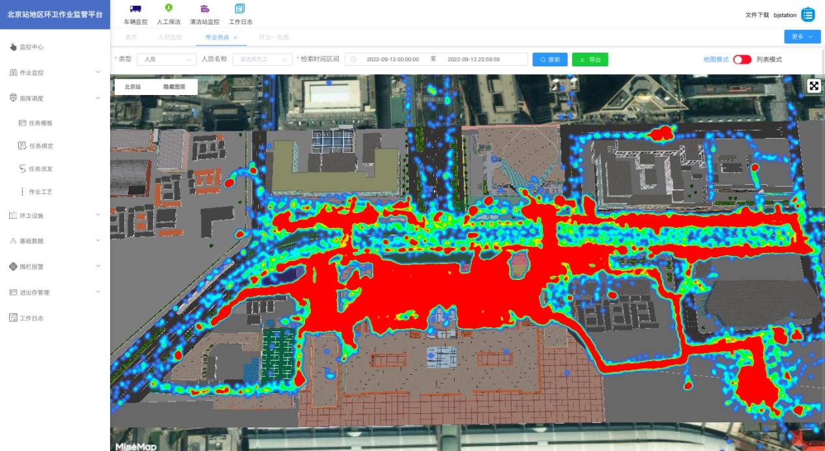This screenshot has width=825, height=451.
Task: Click the blue 搜索 button
Action: click(549, 59)
